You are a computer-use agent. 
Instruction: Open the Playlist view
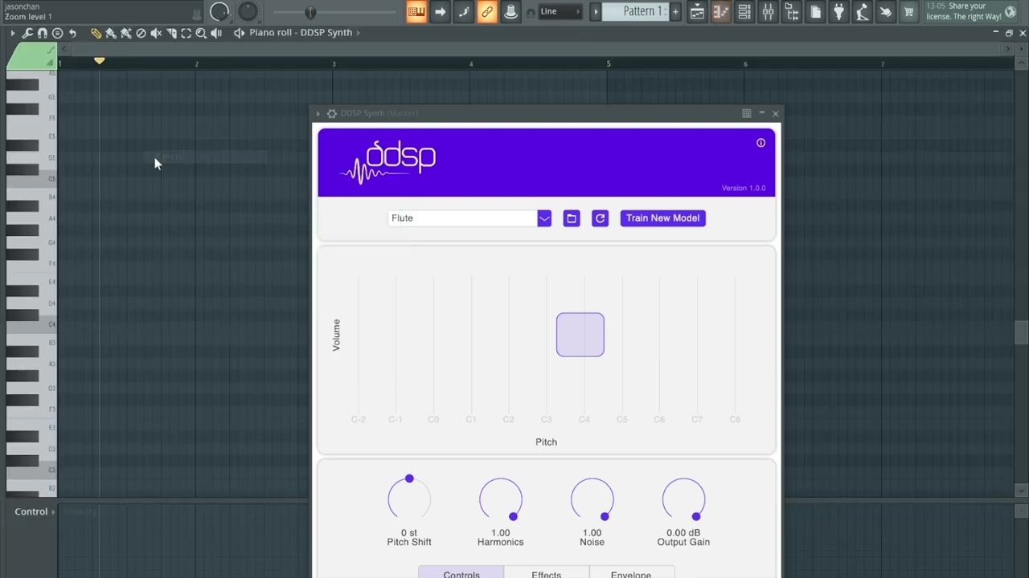click(x=697, y=11)
